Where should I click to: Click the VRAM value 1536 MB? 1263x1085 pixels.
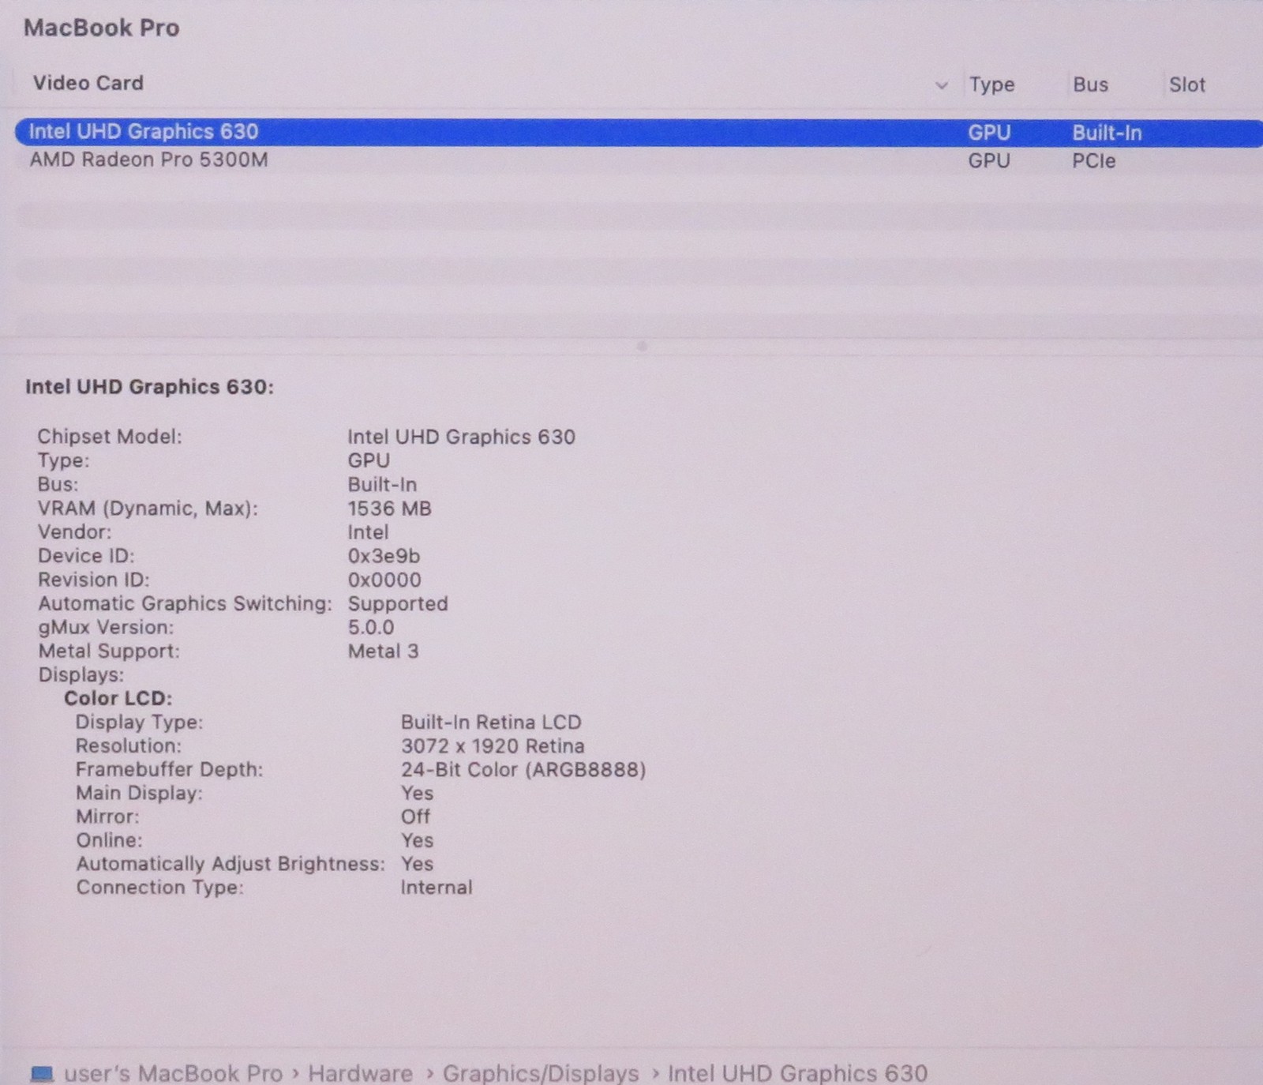389,508
